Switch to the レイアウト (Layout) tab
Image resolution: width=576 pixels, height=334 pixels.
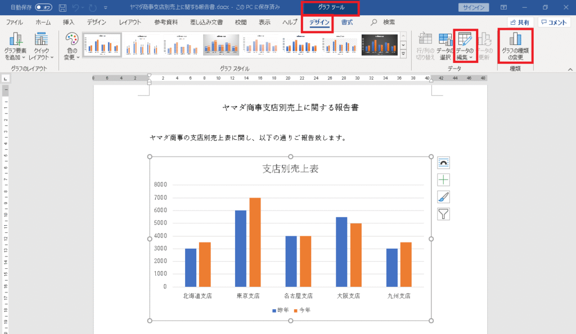[130, 22]
